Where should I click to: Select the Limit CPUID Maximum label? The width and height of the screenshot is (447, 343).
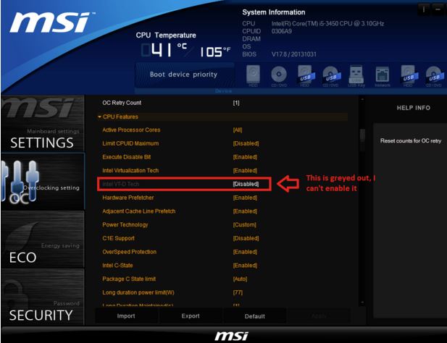[130, 143]
